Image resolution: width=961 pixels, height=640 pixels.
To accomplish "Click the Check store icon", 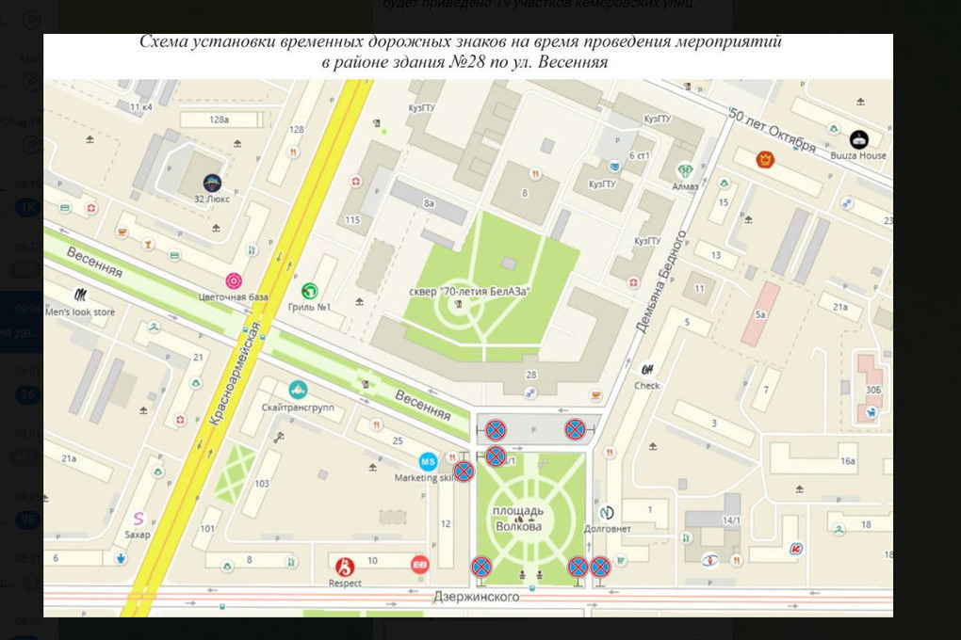I will pyautogui.click(x=647, y=369).
